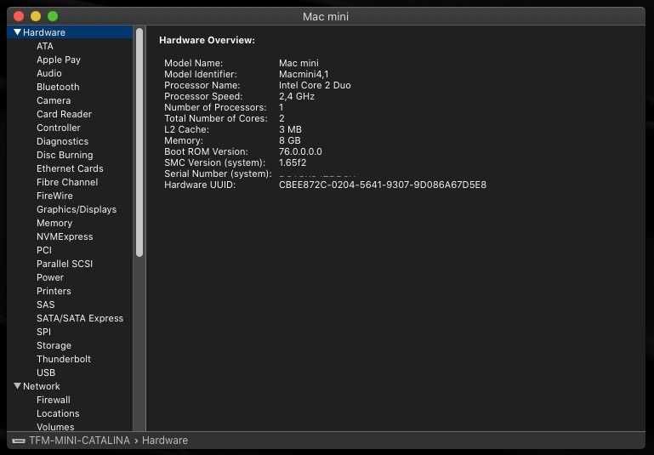Viewport: 654px width, 455px height.
Task: Open the SPI section
Action: (x=43, y=332)
